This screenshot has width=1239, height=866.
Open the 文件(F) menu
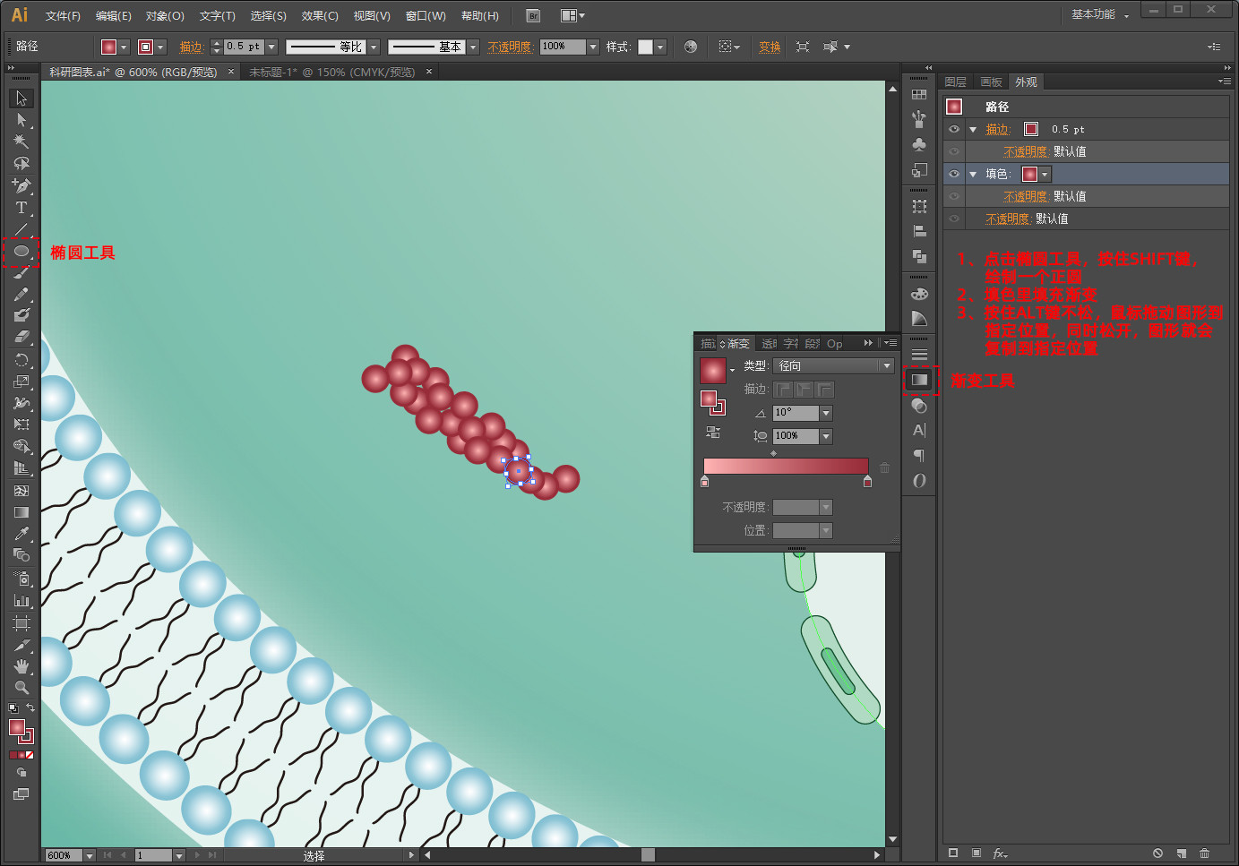coord(63,16)
